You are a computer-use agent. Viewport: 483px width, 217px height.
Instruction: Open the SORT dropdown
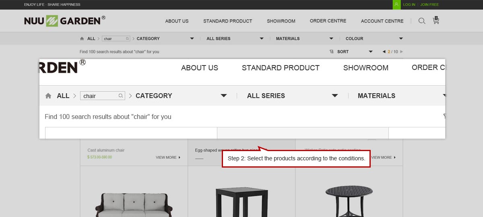[x=355, y=51]
